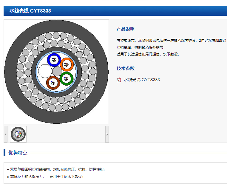
Task: Click the green loose tube in diagram
Action: [x=66, y=79]
